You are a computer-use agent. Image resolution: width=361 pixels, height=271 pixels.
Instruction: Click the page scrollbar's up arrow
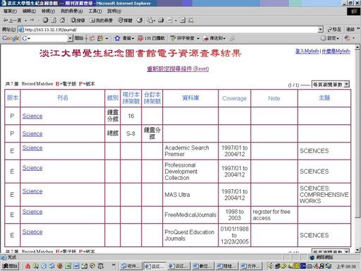(x=357, y=47)
